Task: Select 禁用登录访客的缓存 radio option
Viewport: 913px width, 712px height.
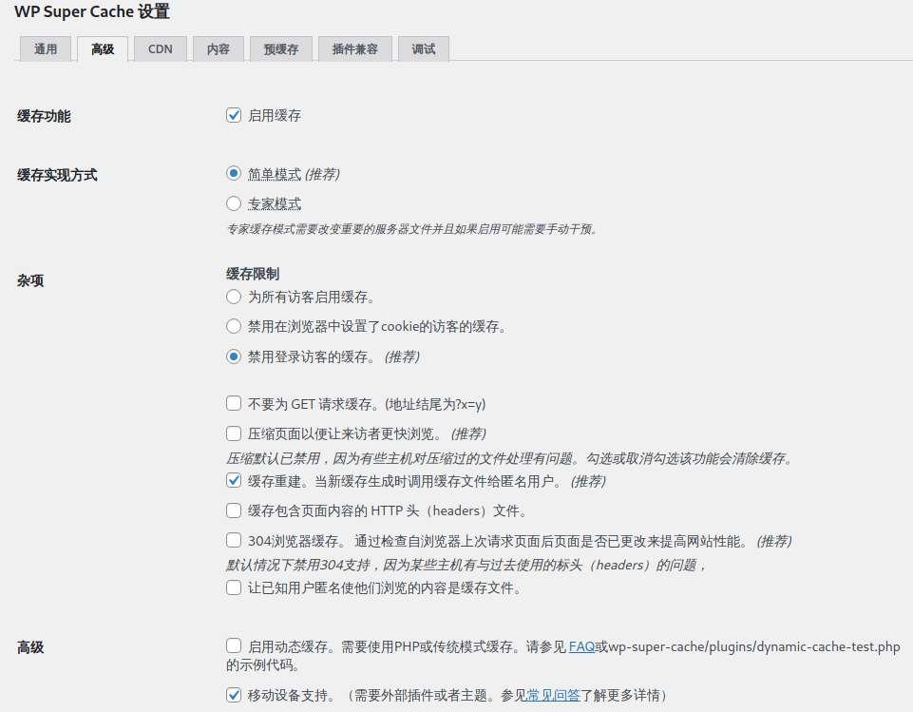Action: pyautogui.click(x=234, y=357)
